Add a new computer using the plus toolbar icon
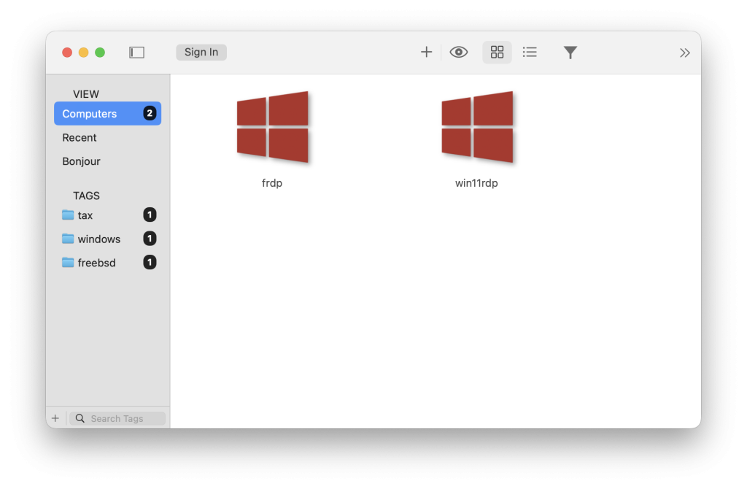Screen dimensions: 747x489 426,52
